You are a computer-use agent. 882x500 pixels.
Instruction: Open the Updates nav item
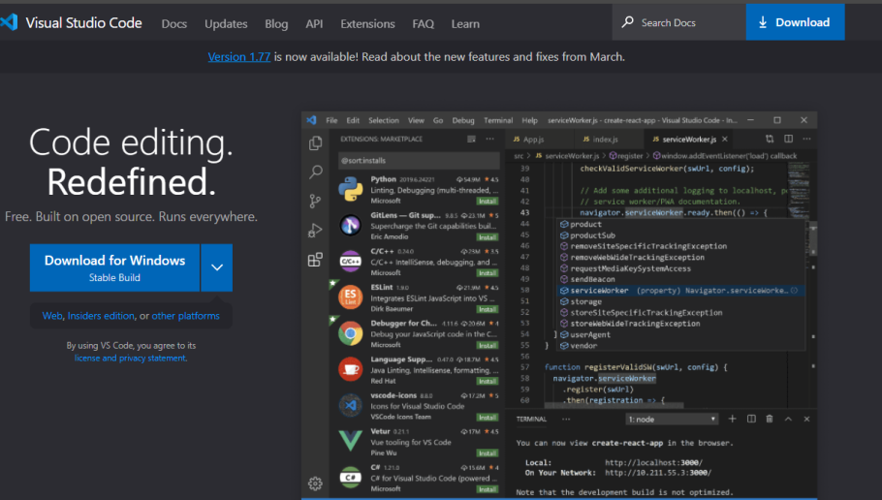(x=226, y=23)
